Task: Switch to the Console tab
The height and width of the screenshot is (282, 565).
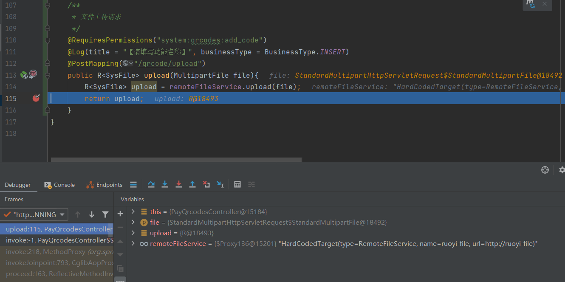Action: [x=59, y=185]
